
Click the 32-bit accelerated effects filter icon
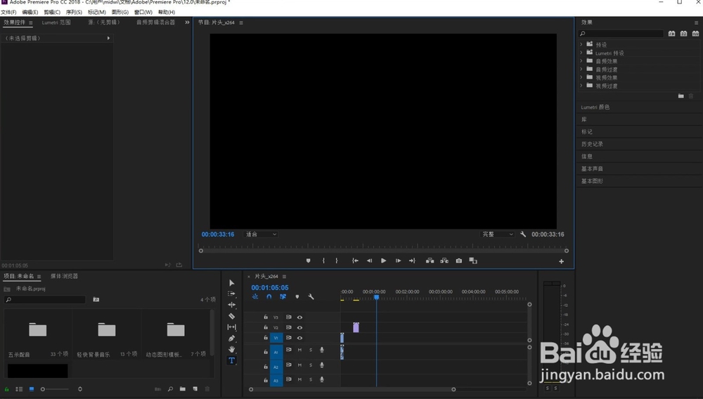684,34
